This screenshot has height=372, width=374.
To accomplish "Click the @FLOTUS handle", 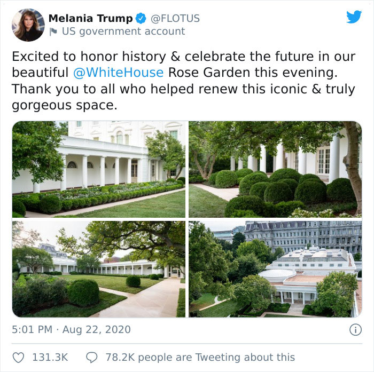I will click(175, 18).
